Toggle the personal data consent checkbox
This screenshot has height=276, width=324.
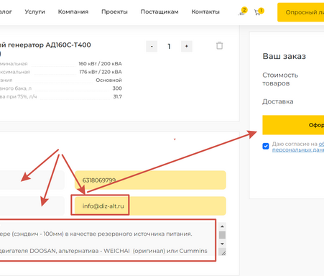coord(266,146)
